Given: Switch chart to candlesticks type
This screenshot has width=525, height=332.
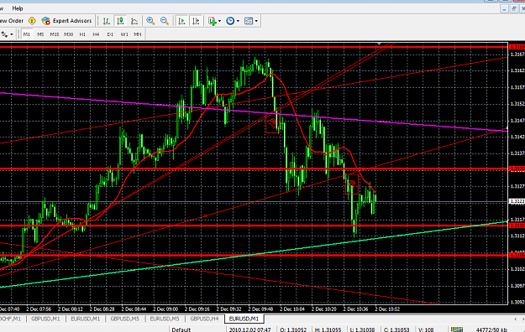Looking at the screenshot, I should click(120, 21).
